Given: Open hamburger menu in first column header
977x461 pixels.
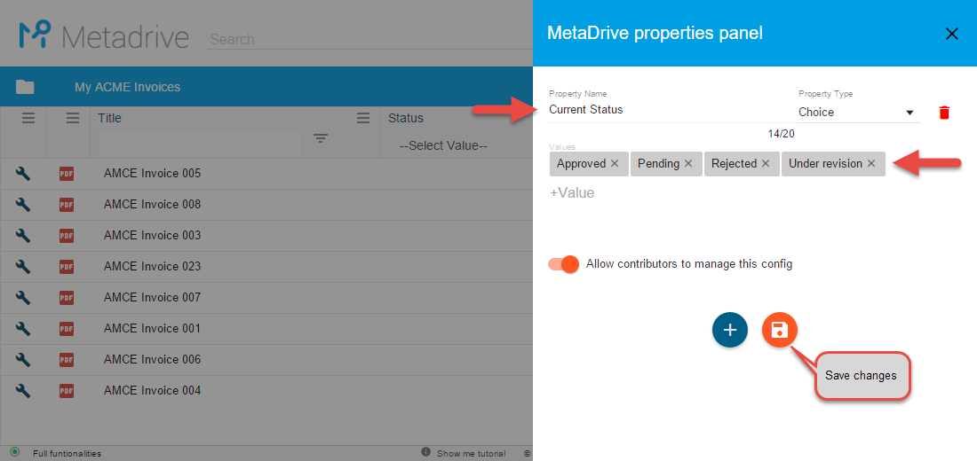Looking at the screenshot, I should tap(28, 118).
